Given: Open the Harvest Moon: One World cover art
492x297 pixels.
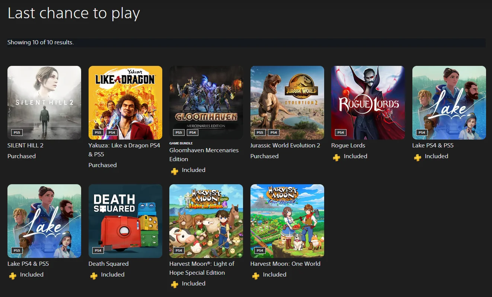Looking at the screenshot, I should (287, 221).
